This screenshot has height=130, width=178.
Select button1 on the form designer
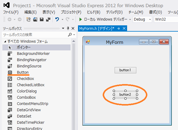125,70
